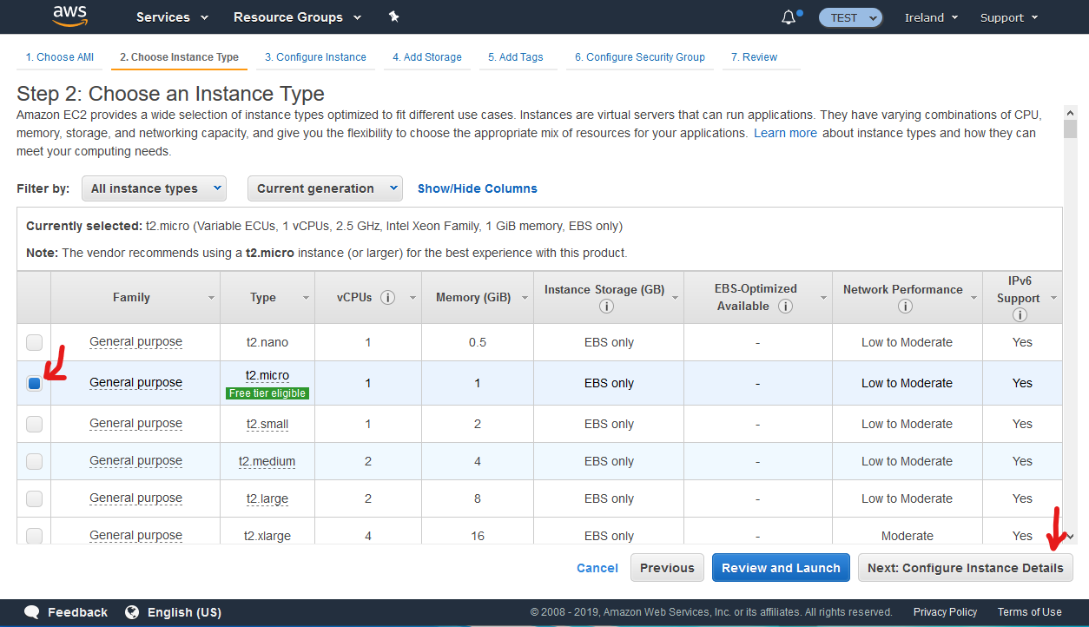This screenshot has height=627, width=1089.
Task: Open the Terms of Use link
Action: 1030,612
